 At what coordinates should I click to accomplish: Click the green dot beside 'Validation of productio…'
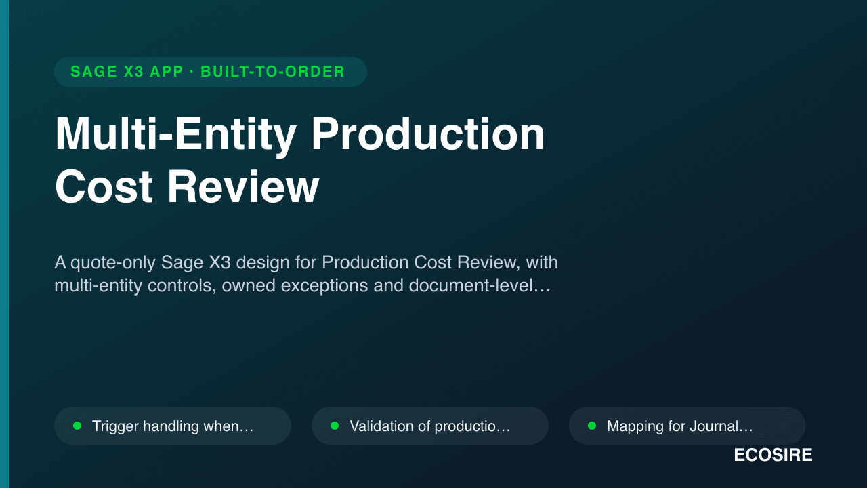click(335, 426)
